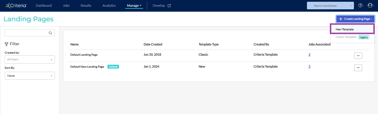The height and width of the screenshot is (114, 378).
Task: Select New Template from the dropdown
Action: click(x=352, y=29)
